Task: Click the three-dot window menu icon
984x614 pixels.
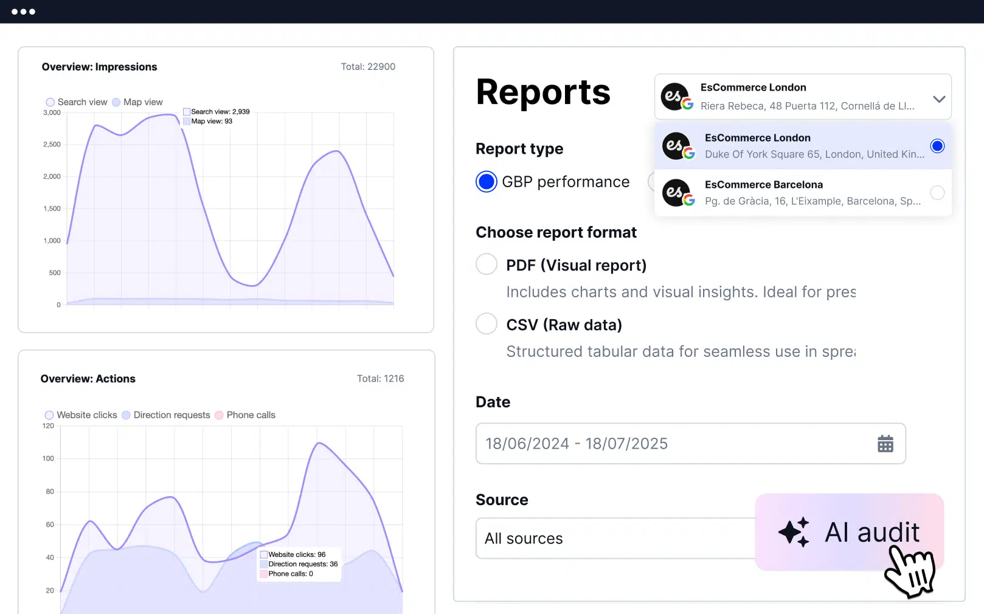Action: [23, 12]
